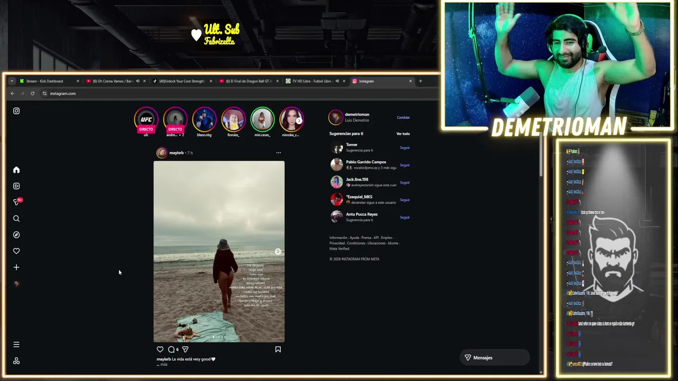Open Explore compass icon
The image size is (678, 381).
click(16, 235)
